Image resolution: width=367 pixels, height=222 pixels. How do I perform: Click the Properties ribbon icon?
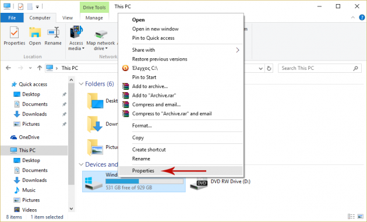point(15,33)
